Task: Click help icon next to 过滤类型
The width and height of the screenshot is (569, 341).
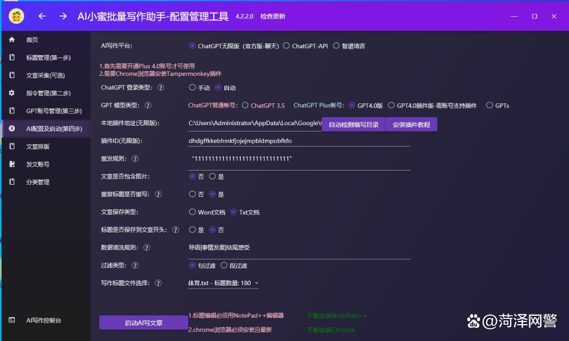Action: (x=135, y=265)
